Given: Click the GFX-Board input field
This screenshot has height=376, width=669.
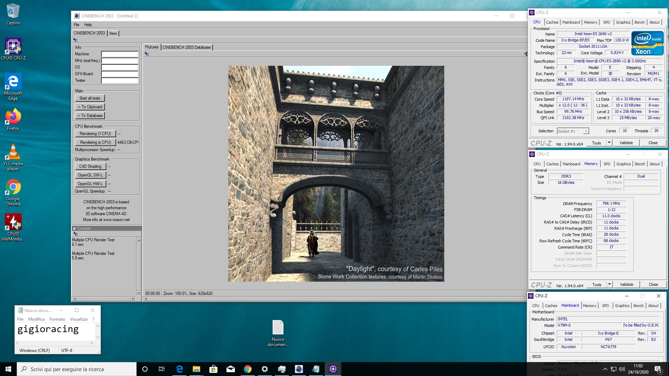Looking at the screenshot, I should 120,74.
